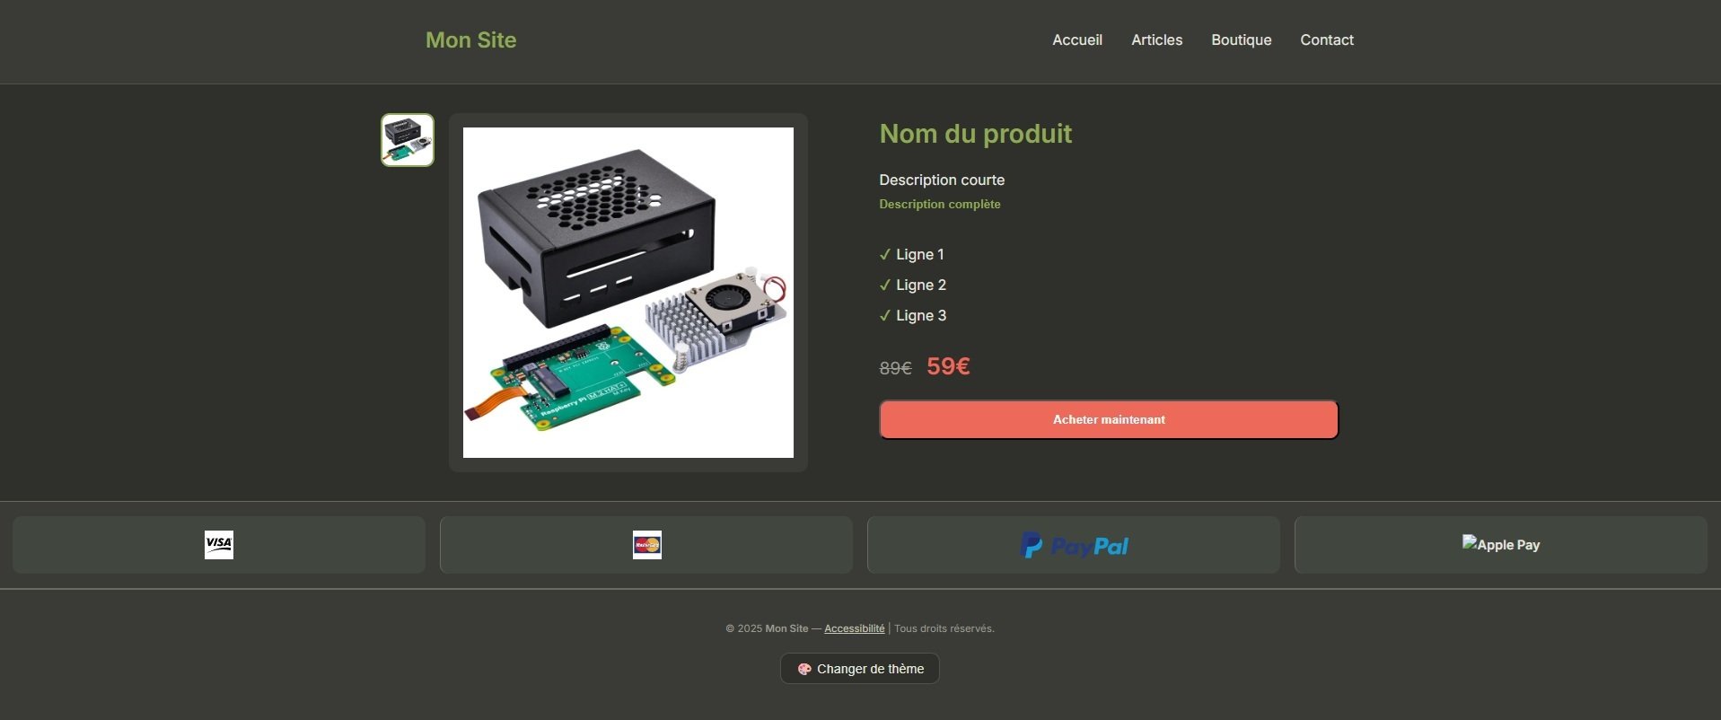Click the Apple Pay broken image icon
Image resolution: width=1721 pixels, height=720 pixels.
point(1470,542)
